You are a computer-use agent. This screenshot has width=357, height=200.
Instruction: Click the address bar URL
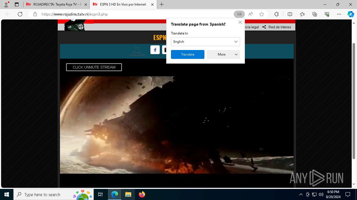(x=74, y=14)
